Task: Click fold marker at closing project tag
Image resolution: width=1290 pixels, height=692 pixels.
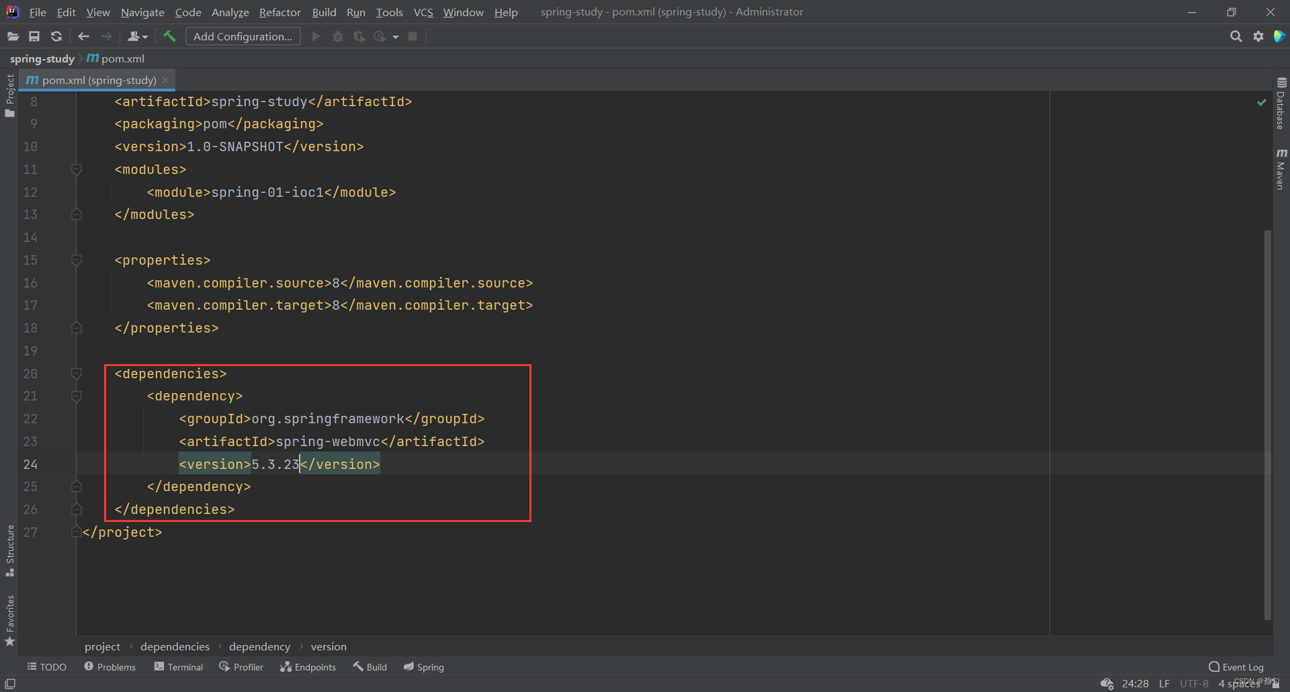Action: click(77, 532)
